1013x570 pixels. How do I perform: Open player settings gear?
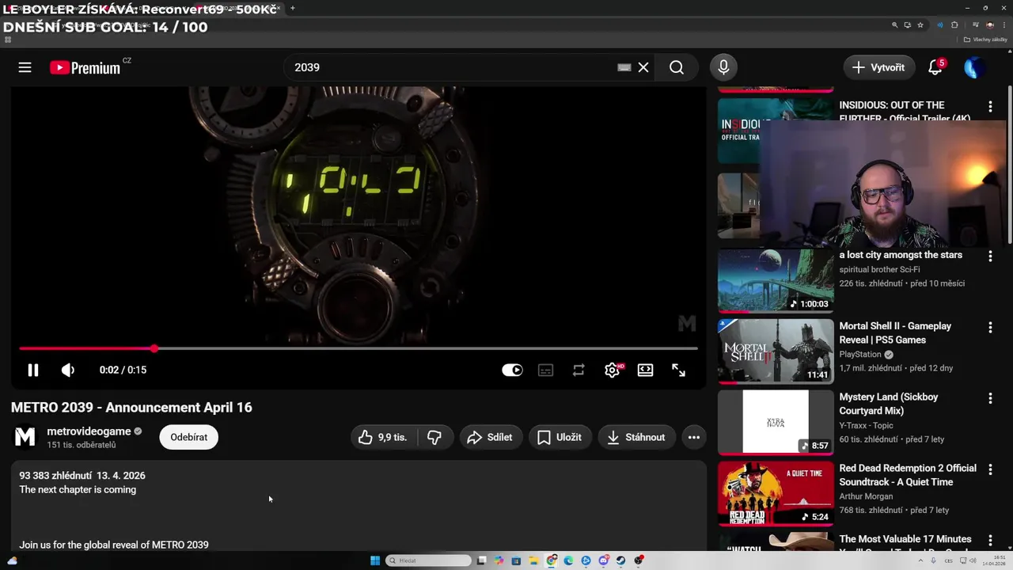tap(613, 370)
